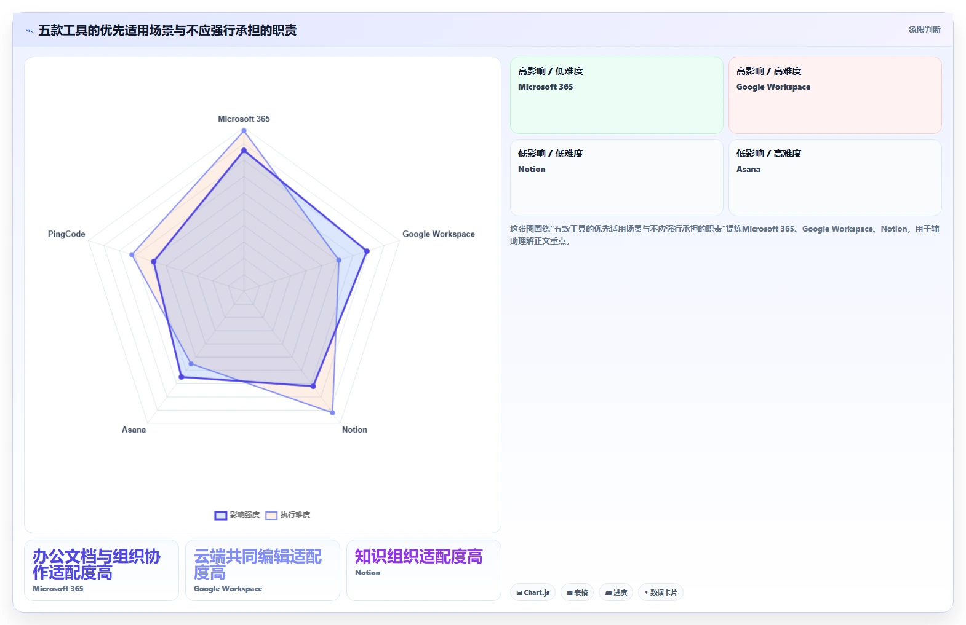The image size is (966, 625).
Task: Click the PingCode axis label on radar chart
Action: (66, 234)
